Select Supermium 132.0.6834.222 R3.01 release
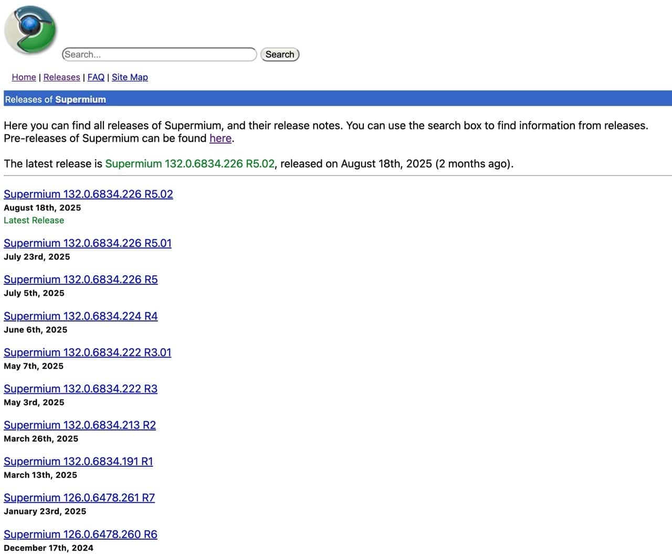 coord(87,352)
